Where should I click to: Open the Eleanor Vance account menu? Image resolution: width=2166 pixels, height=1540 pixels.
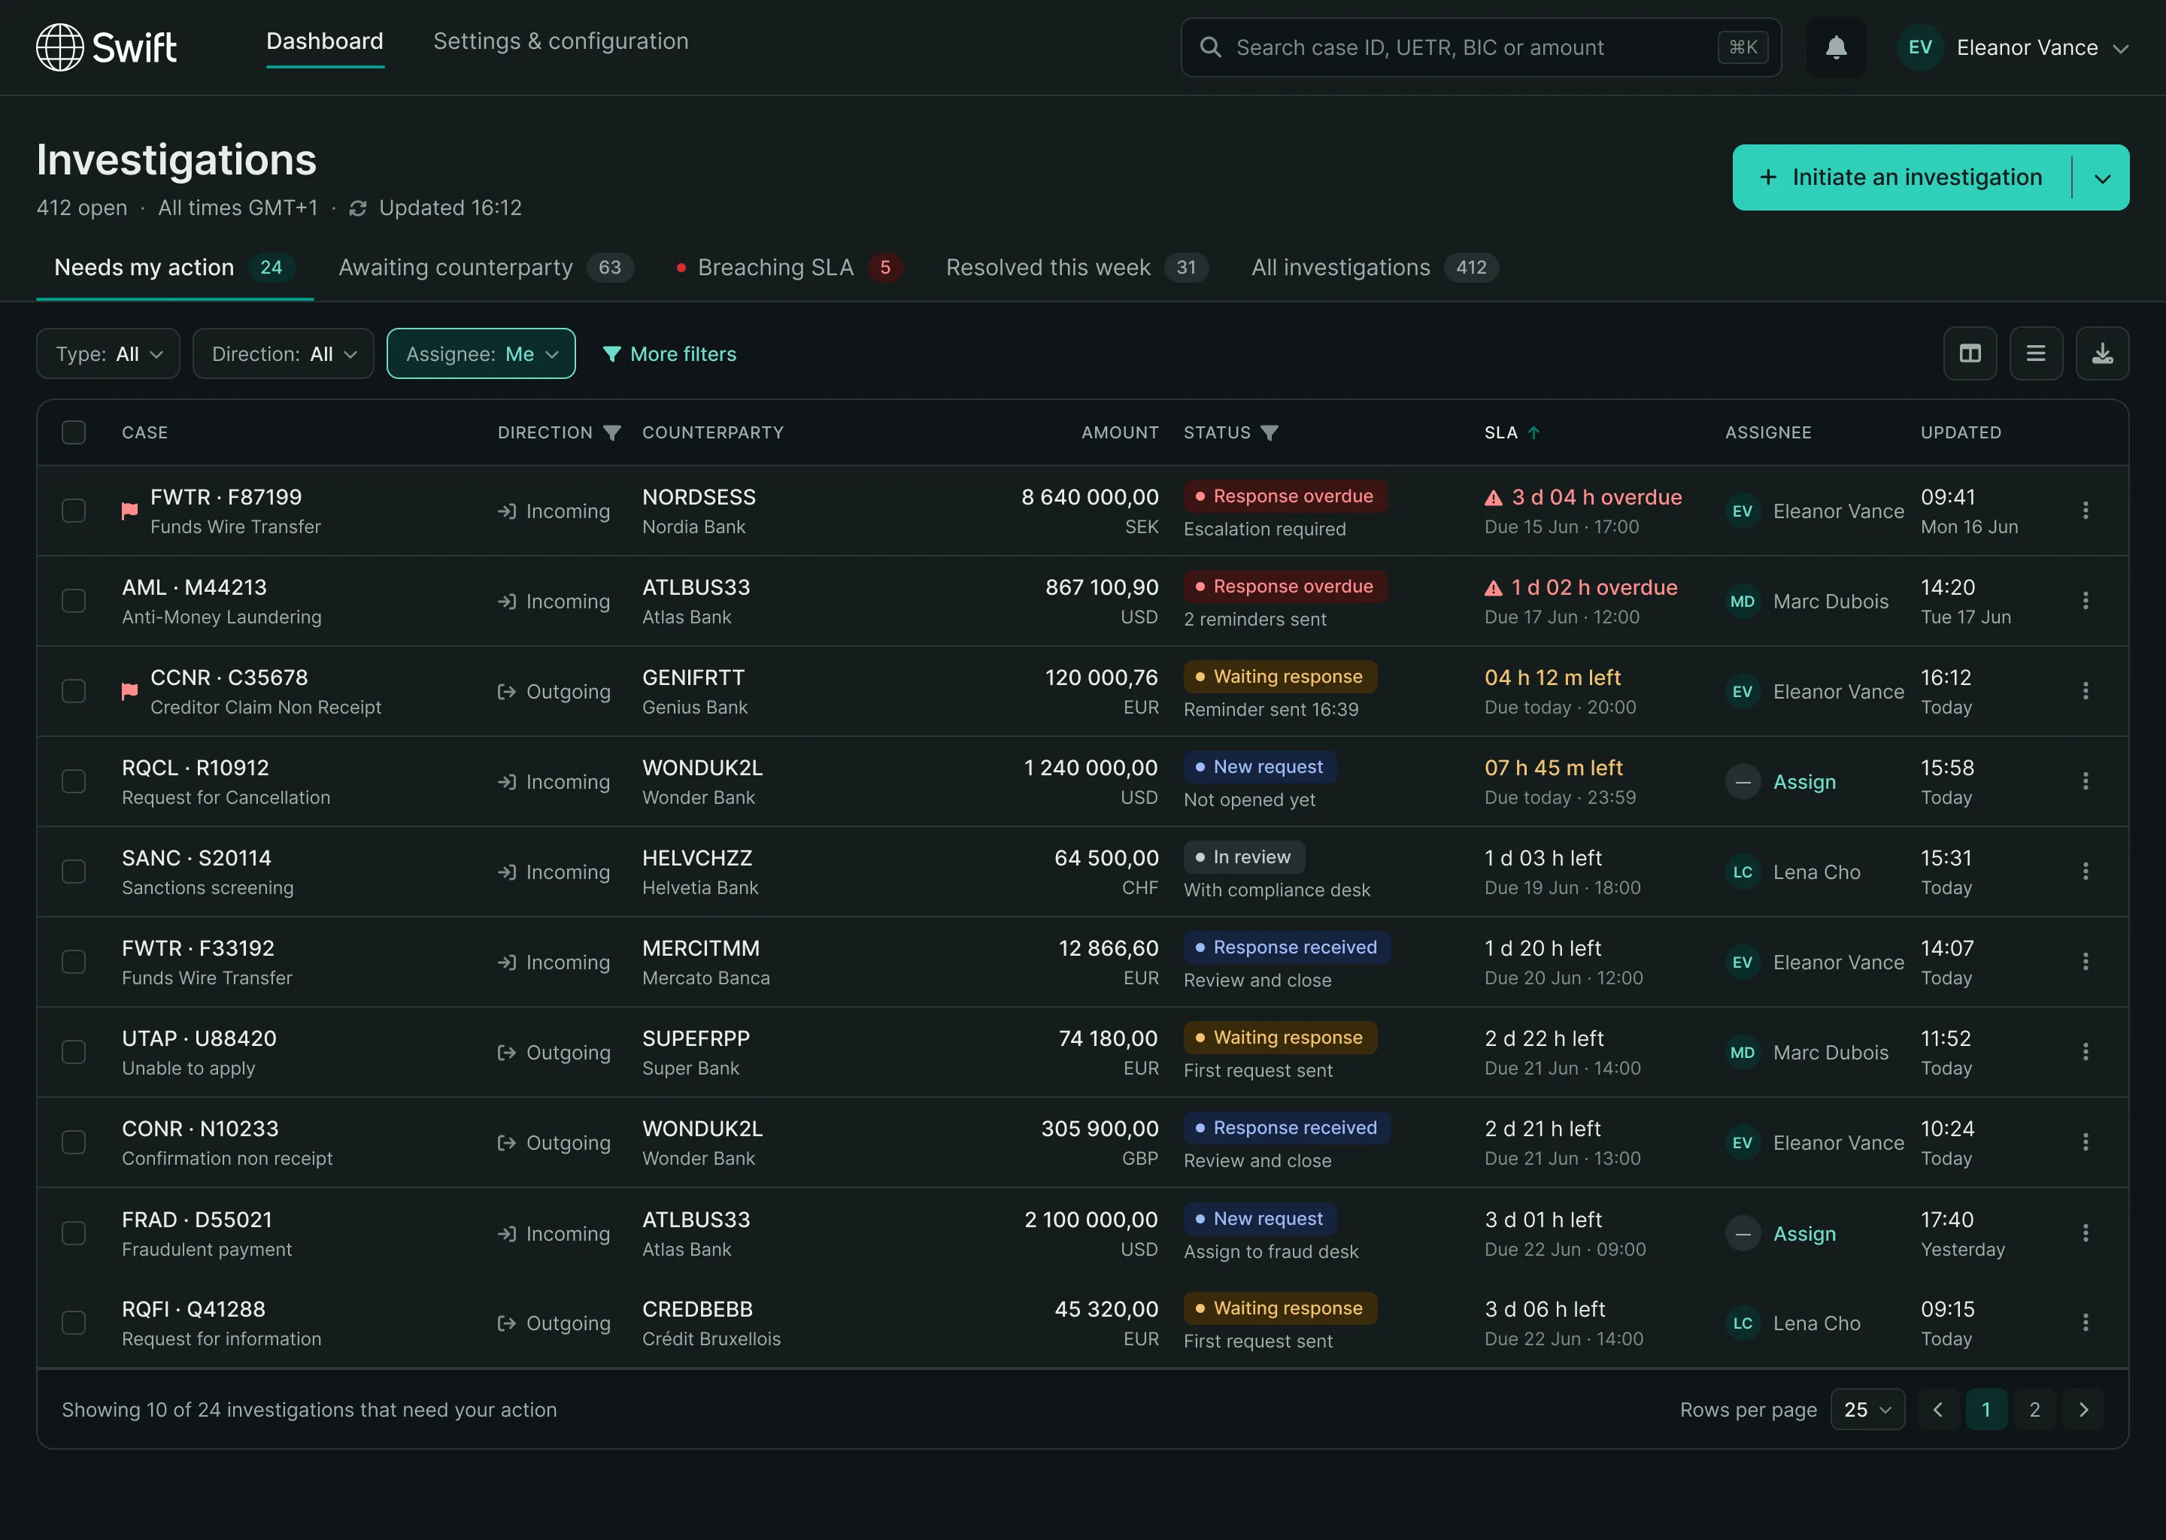pyautogui.click(x=2013, y=47)
